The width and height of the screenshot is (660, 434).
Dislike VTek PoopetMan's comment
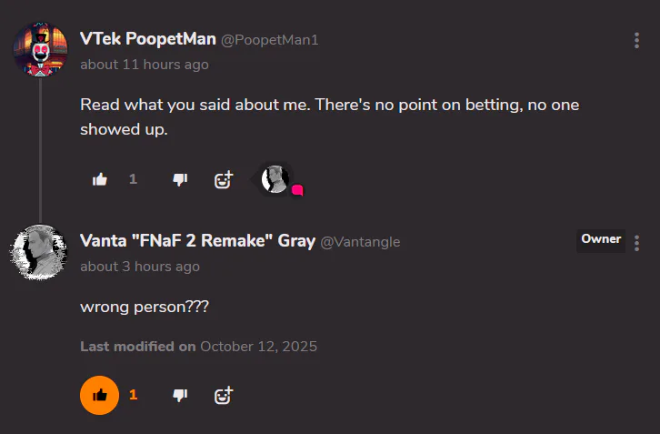pyautogui.click(x=180, y=179)
